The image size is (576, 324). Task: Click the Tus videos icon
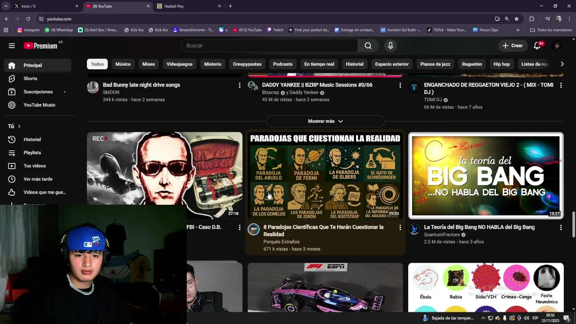coord(12,166)
